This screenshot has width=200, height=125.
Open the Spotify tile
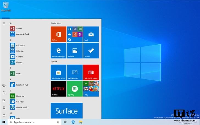(74, 89)
